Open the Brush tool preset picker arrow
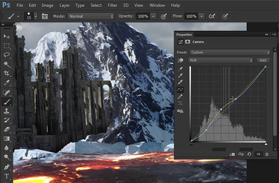This screenshot has height=183, width=279. (x=18, y=16)
